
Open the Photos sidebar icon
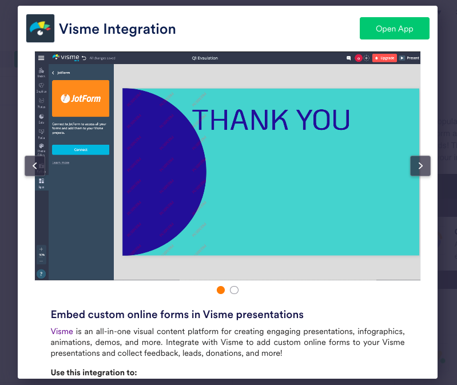point(41,103)
